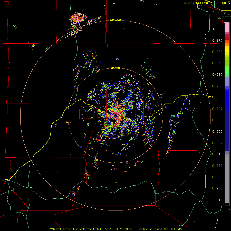Click the 0.253 scale value
Viewport: 231px width, 231px height.
[x=217, y=188]
